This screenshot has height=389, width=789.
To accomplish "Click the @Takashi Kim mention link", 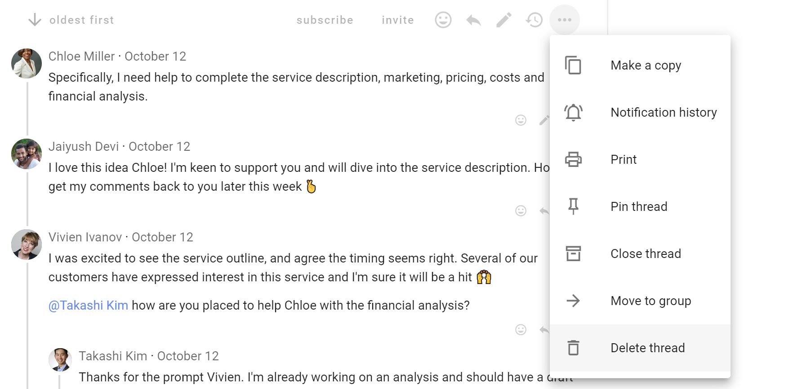I will pyautogui.click(x=88, y=306).
